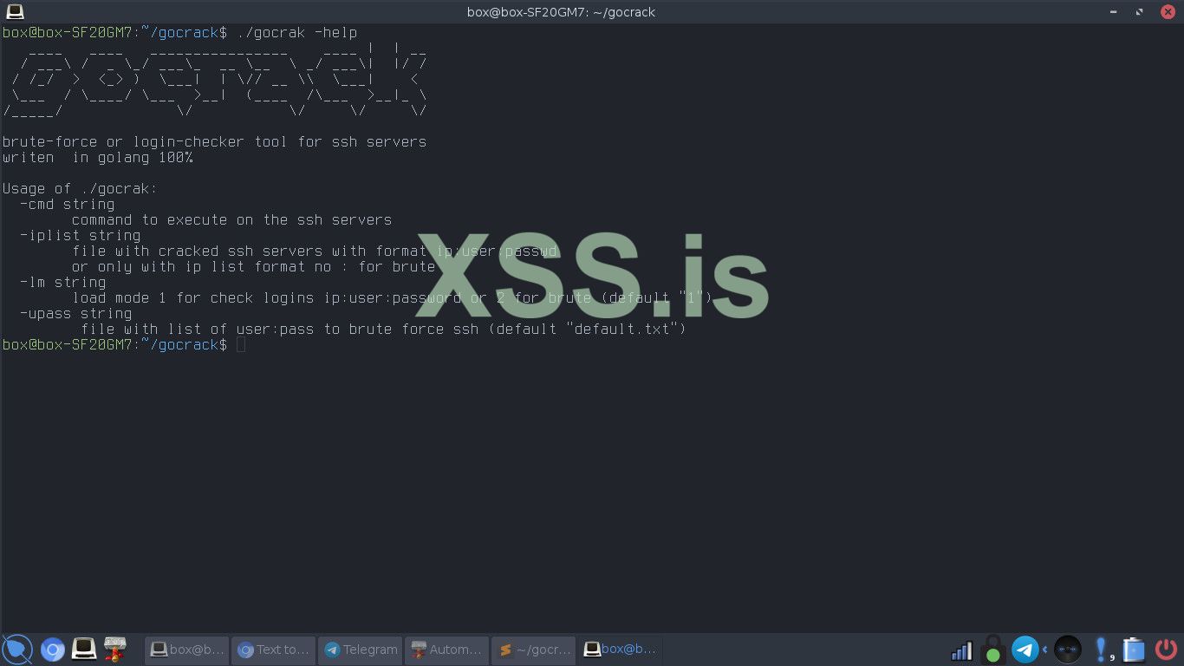Select the active box@b... terminal task
This screenshot has width=1184, height=666.
pos(620,650)
